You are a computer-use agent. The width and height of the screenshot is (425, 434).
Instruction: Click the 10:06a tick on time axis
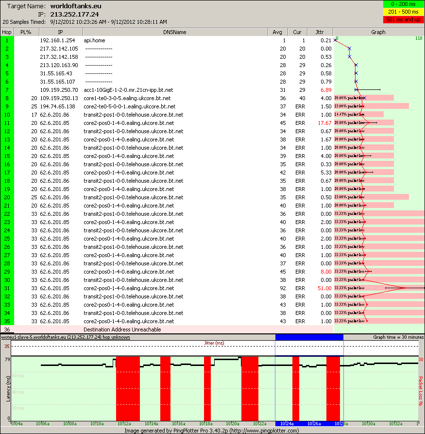43,424
